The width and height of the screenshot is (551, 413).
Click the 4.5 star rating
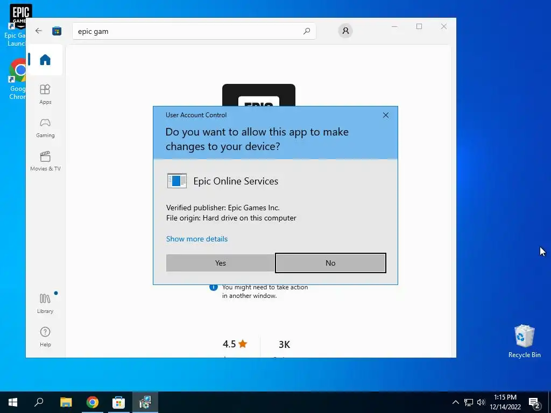pyautogui.click(x=235, y=344)
